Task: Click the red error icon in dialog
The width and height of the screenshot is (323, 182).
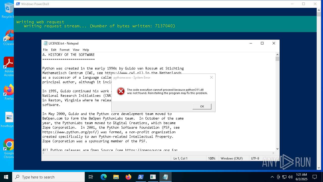Action: [121, 91]
